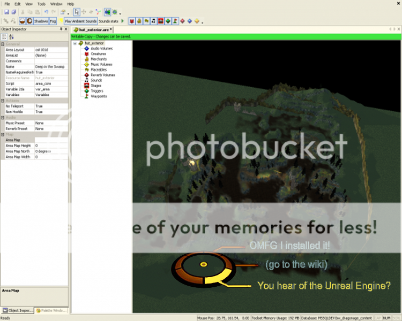Image resolution: width=402 pixels, height=321 pixels.
Task: Click the green Triggers diamond toolbar icon
Action: coord(168,21)
